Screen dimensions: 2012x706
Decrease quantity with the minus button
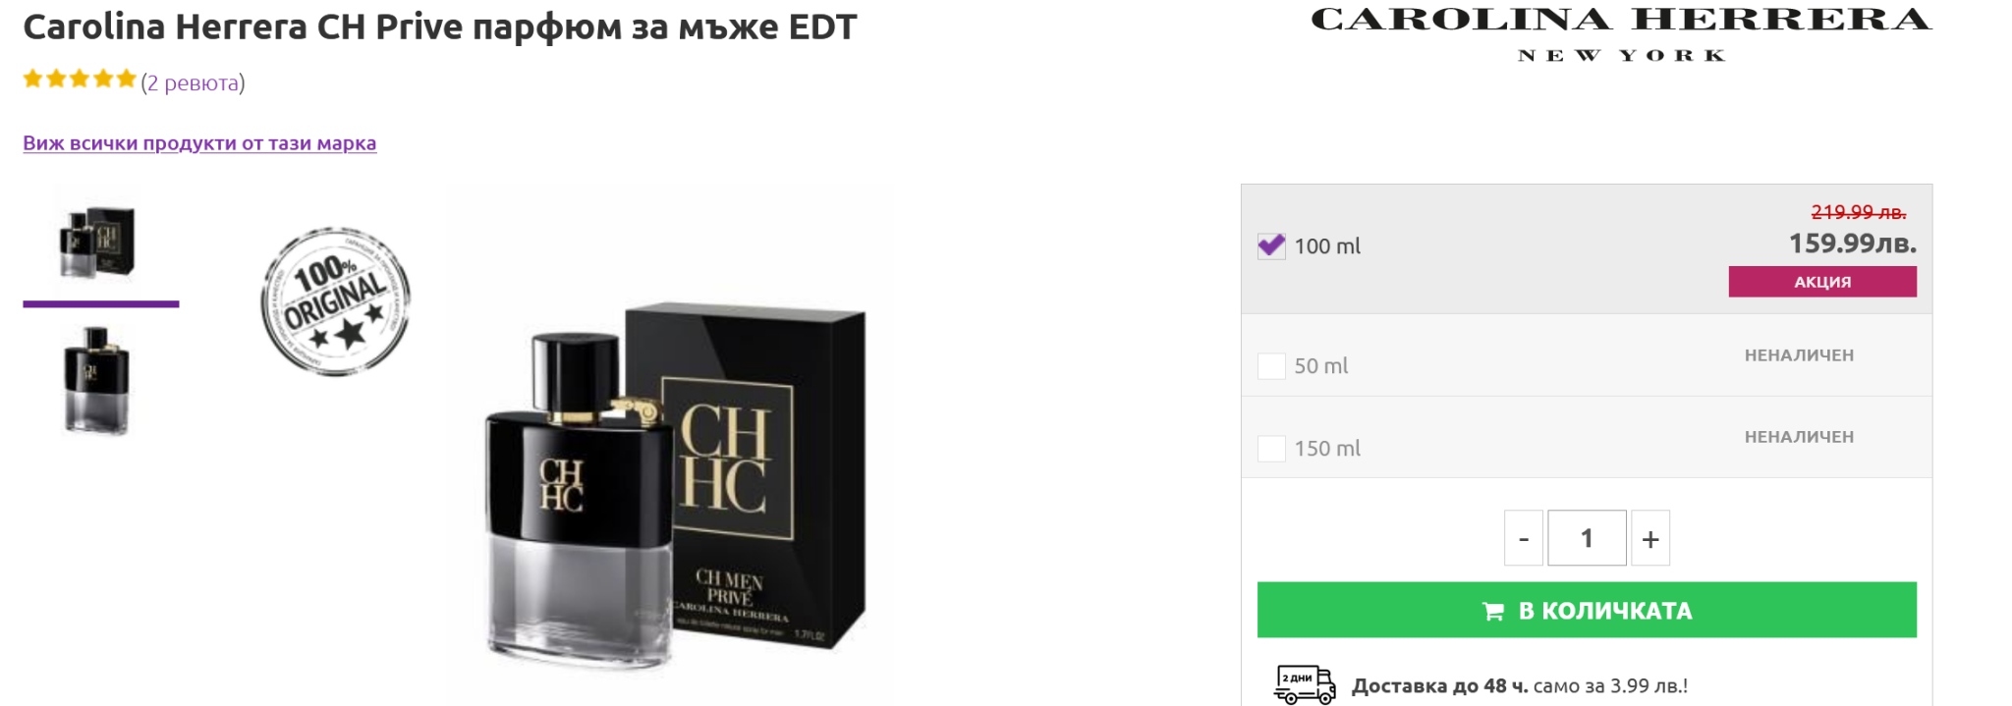click(x=1523, y=538)
